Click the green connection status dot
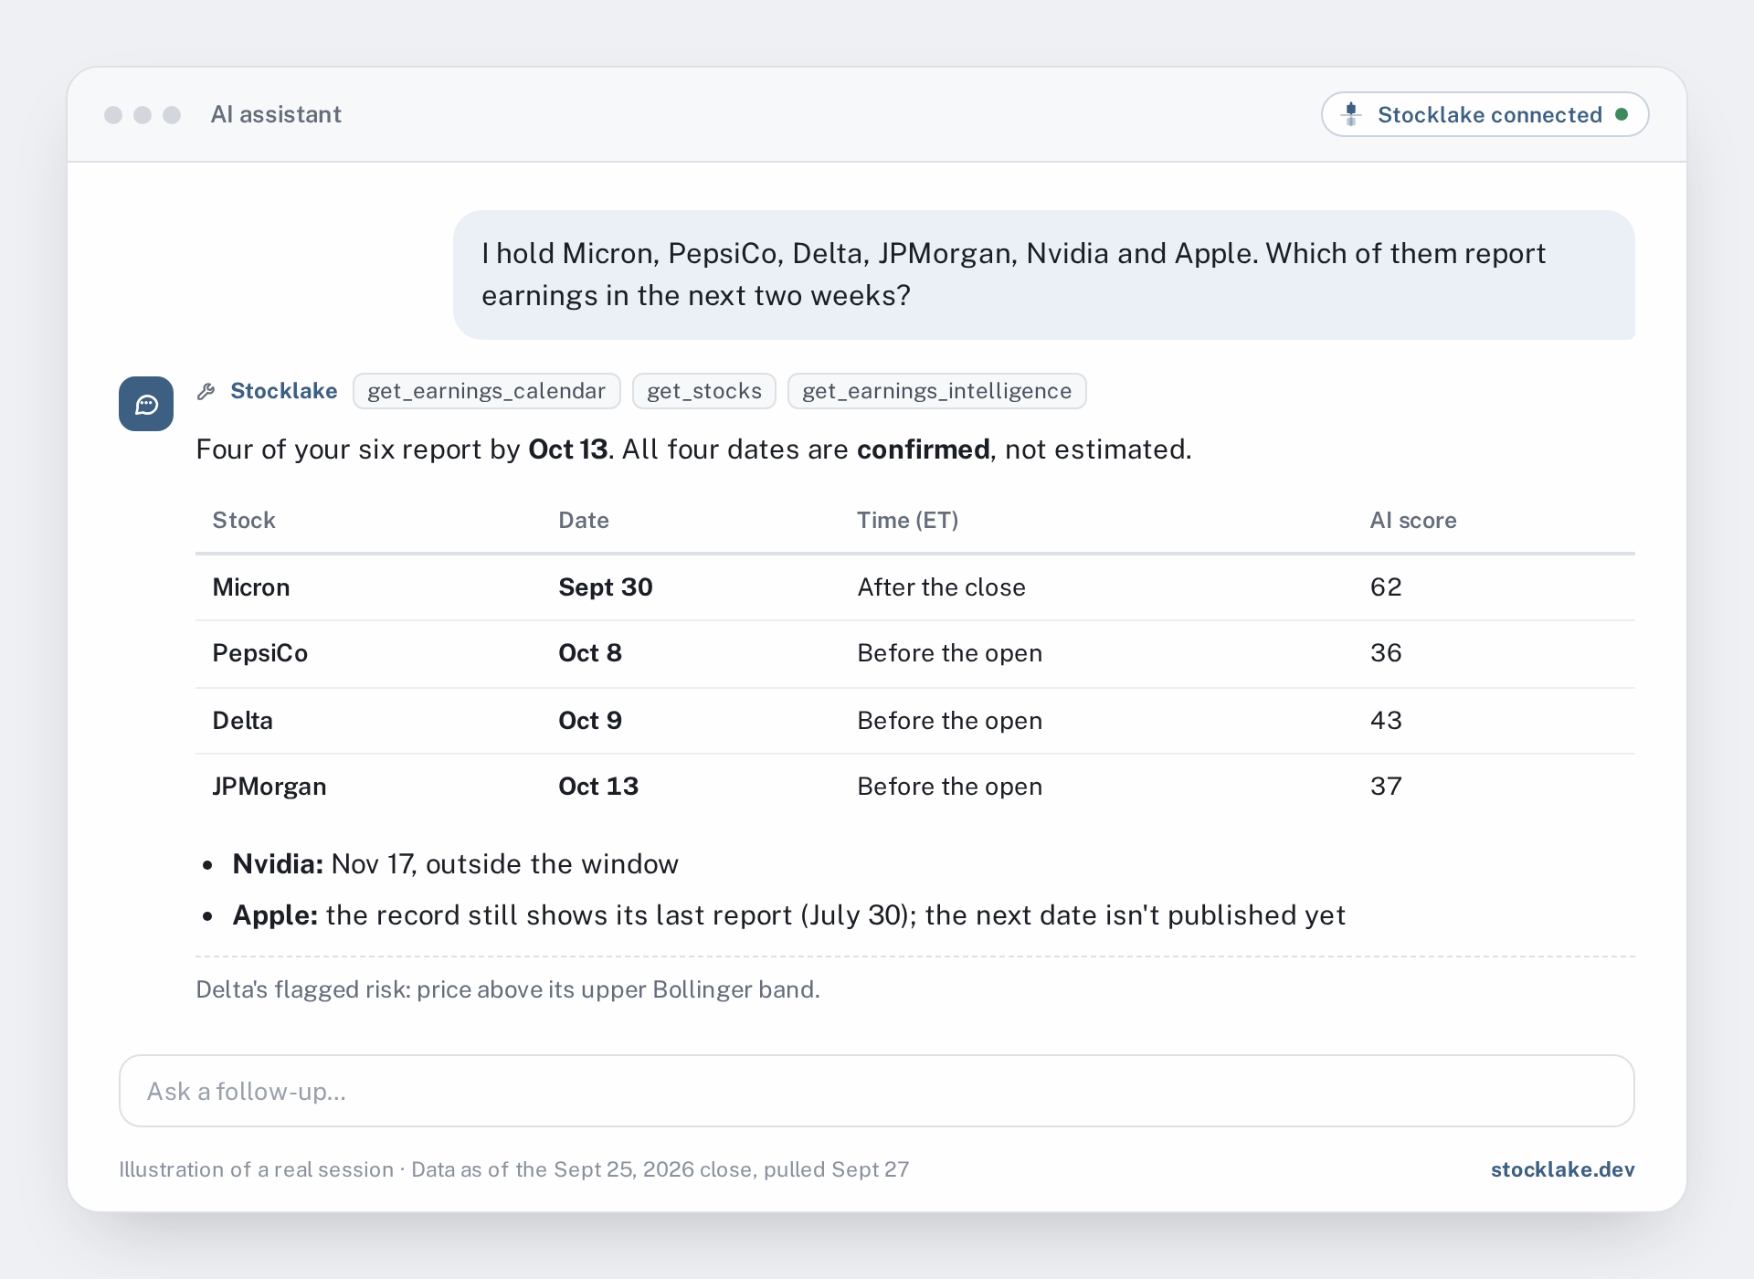Viewport: 1754px width, 1279px height. click(x=1622, y=114)
